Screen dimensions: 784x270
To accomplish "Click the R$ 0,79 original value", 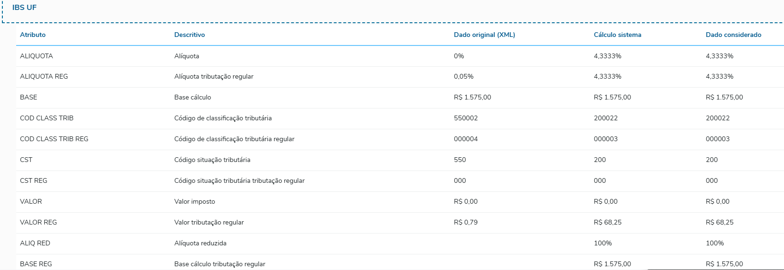I will pos(466,222).
